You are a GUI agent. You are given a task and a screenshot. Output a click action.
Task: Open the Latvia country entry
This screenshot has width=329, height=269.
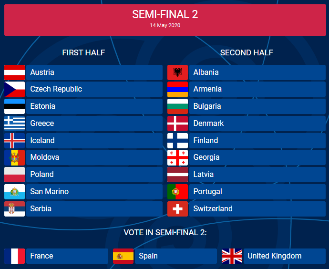pyautogui.click(x=257, y=175)
